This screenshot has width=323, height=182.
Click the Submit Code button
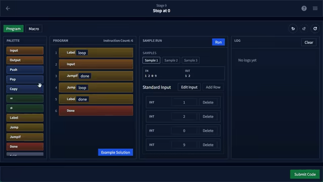(x=305, y=174)
